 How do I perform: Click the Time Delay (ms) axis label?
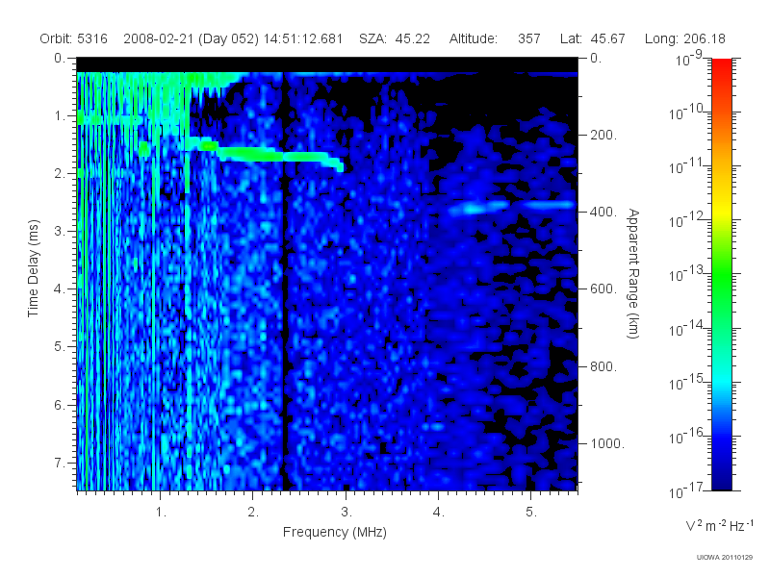point(33,268)
